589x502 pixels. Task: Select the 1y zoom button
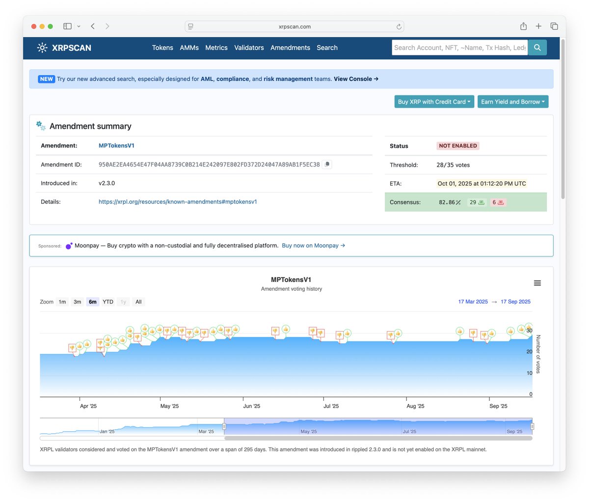pos(123,302)
